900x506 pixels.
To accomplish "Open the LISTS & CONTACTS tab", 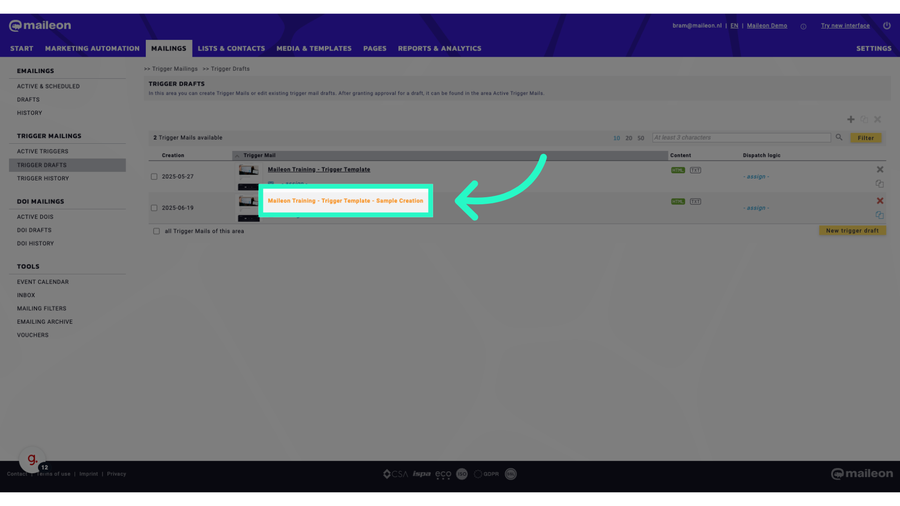I will 231,48.
